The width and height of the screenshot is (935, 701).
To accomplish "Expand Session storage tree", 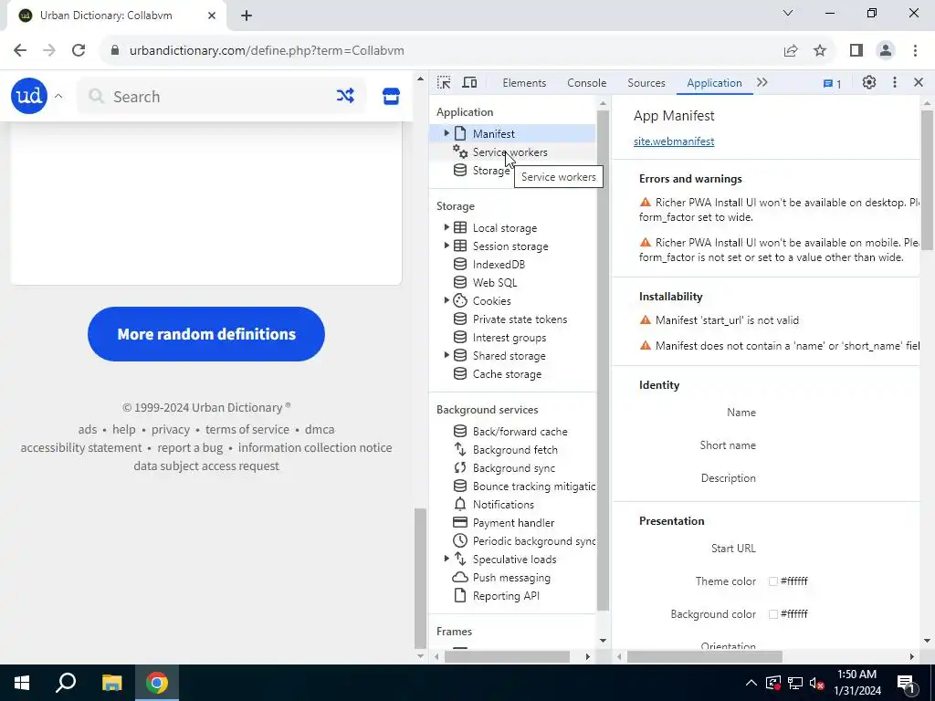I will pyautogui.click(x=446, y=246).
